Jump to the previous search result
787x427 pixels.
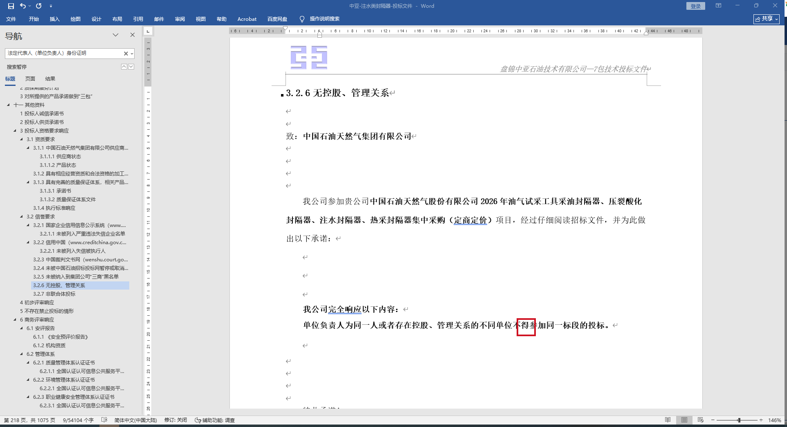(x=124, y=67)
